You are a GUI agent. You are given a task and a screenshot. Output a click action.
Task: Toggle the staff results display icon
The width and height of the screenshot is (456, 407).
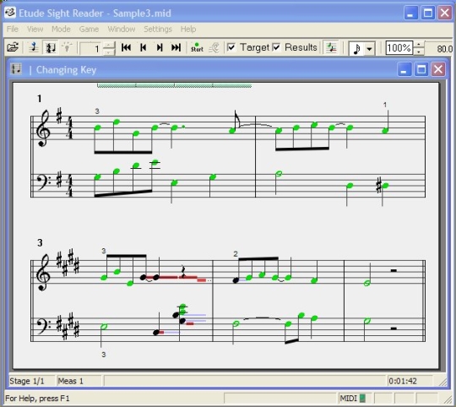(331, 47)
